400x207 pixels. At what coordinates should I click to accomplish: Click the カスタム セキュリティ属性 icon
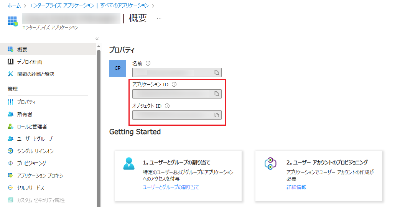10,200
